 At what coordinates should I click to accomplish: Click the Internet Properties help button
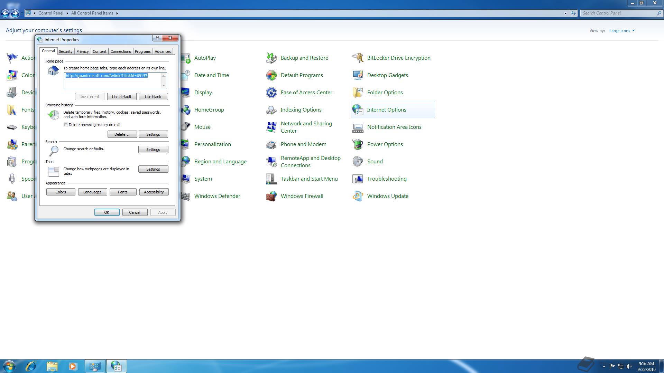coord(157,38)
